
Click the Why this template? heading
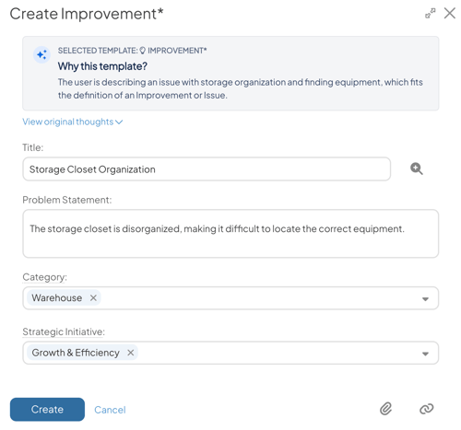point(102,66)
